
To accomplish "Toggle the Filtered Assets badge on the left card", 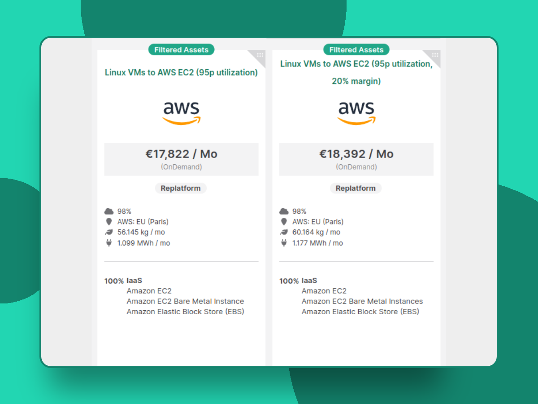I will pyautogui.click(x=181, y=50).
